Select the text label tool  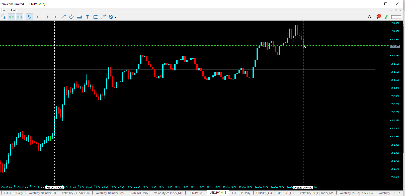pyautogui.click(x=87, y=17)
